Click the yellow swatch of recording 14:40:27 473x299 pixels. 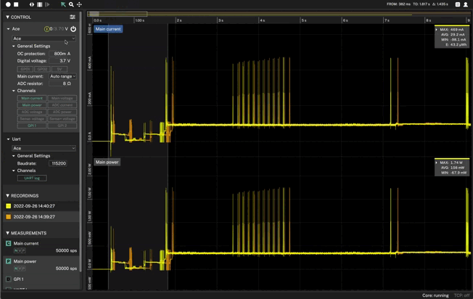[9, 206]
